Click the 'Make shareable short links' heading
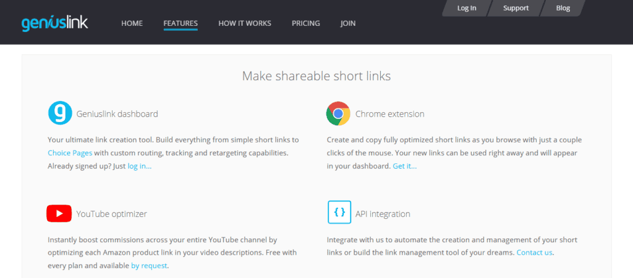Viewport: 633px width, 278px height. [x=316, y=76]
